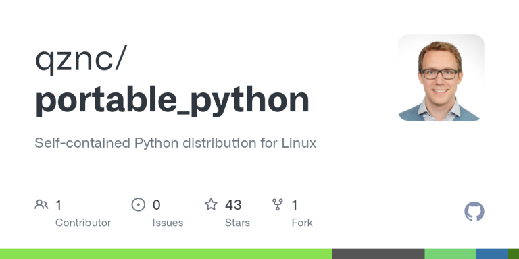519x259 pixels.
Task: Select the Self-contained Python distribution description
Action: point(176,143)
